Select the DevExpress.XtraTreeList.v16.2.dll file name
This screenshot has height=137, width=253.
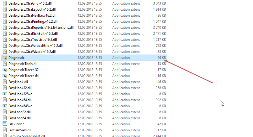[33, 40]
